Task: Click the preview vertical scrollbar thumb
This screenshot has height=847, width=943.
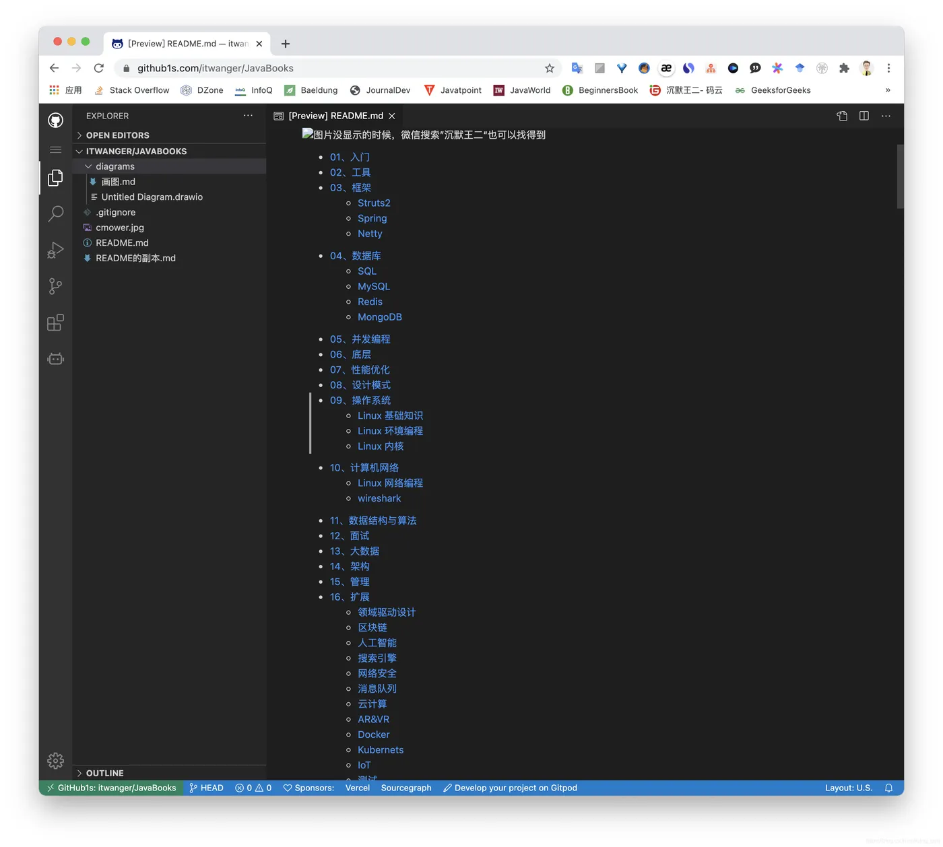Action: point(900,176)
